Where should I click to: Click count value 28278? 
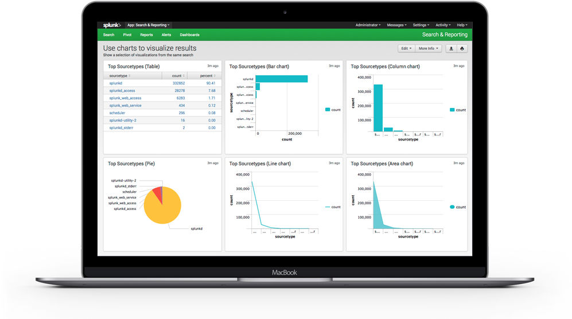(180, 91)
